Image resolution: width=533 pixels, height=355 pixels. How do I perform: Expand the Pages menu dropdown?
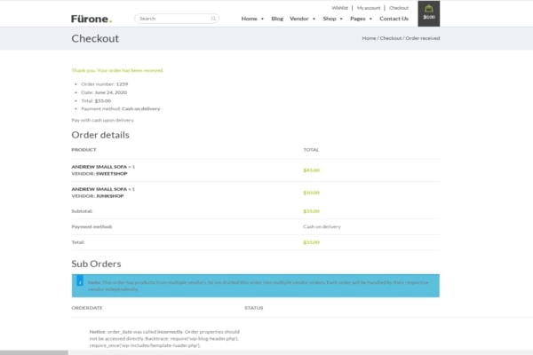tap(361, 18)
